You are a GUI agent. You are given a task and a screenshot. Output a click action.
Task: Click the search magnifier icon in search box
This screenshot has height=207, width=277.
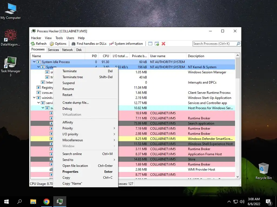click(x=238, y=43)
